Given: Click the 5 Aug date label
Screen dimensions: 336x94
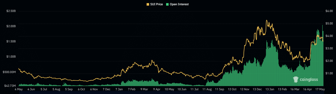Looking at the screenshot, I should coord(56,89).
